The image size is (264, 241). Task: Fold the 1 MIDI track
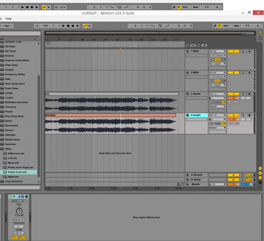click(x=187, y=51)
